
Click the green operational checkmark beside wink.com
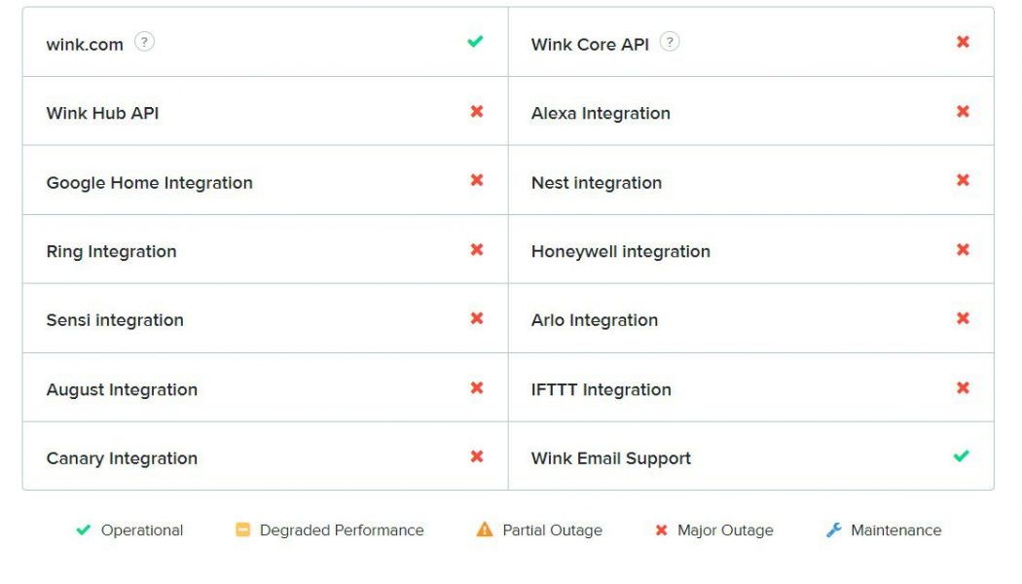click(475, 42)
